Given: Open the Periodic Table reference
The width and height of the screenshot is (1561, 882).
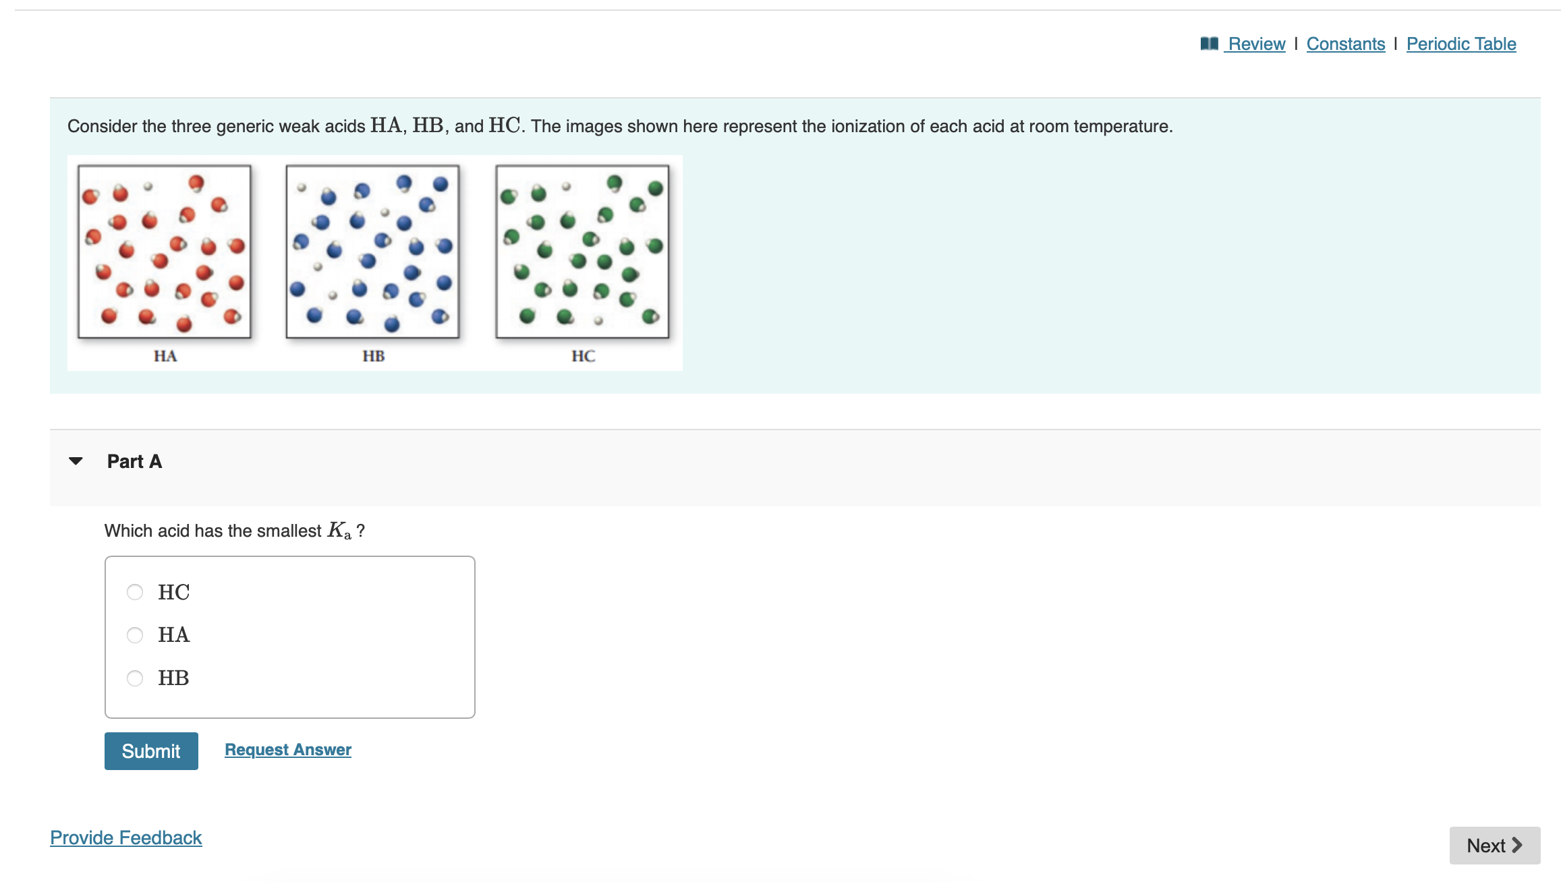Looking at the screenshot, I should tap(1460, 43).
